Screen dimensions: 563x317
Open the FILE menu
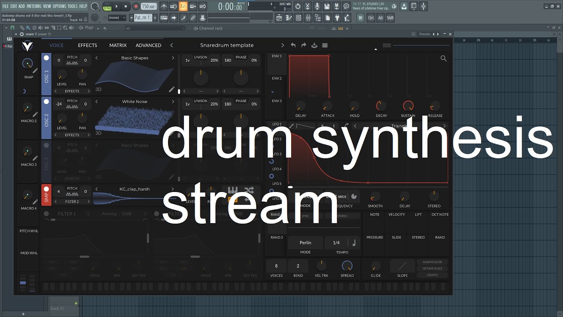(x=6, y=6)
